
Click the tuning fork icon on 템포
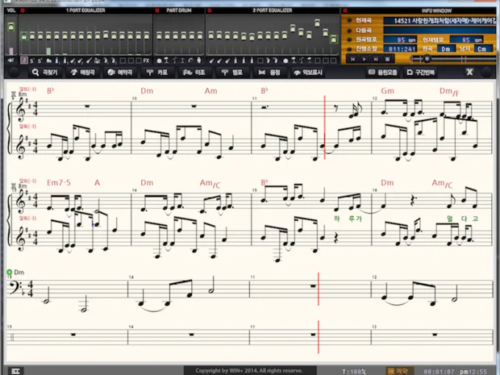coord(224,72)
